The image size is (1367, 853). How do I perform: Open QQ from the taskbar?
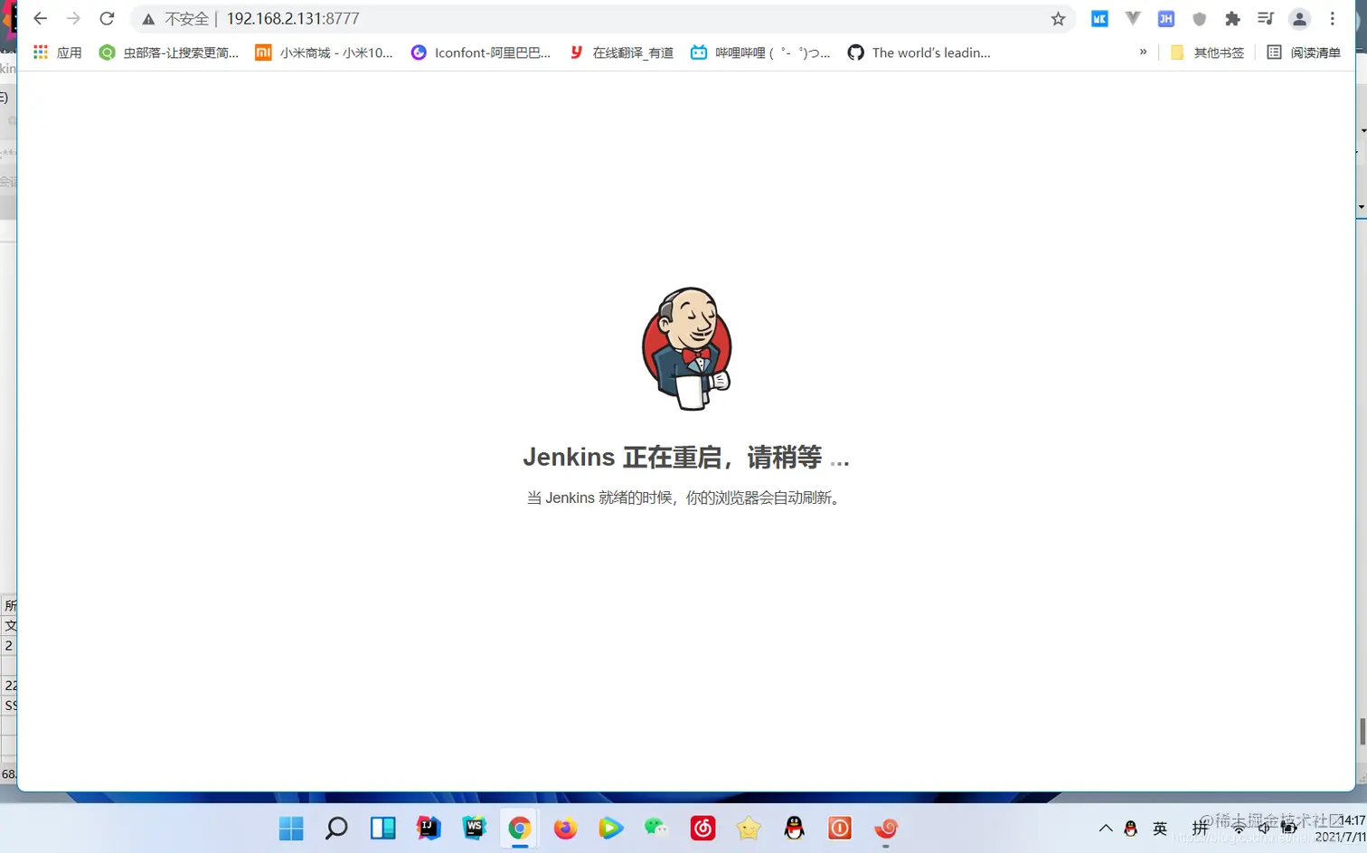[793, 828]
